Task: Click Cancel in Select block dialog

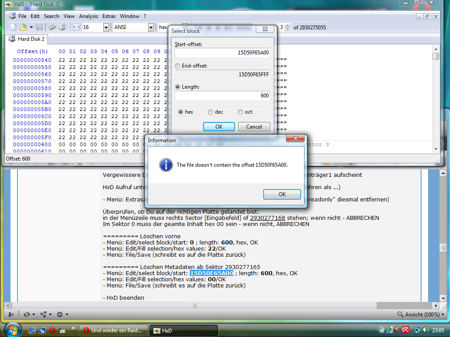Action: click(x=254, y=127)
